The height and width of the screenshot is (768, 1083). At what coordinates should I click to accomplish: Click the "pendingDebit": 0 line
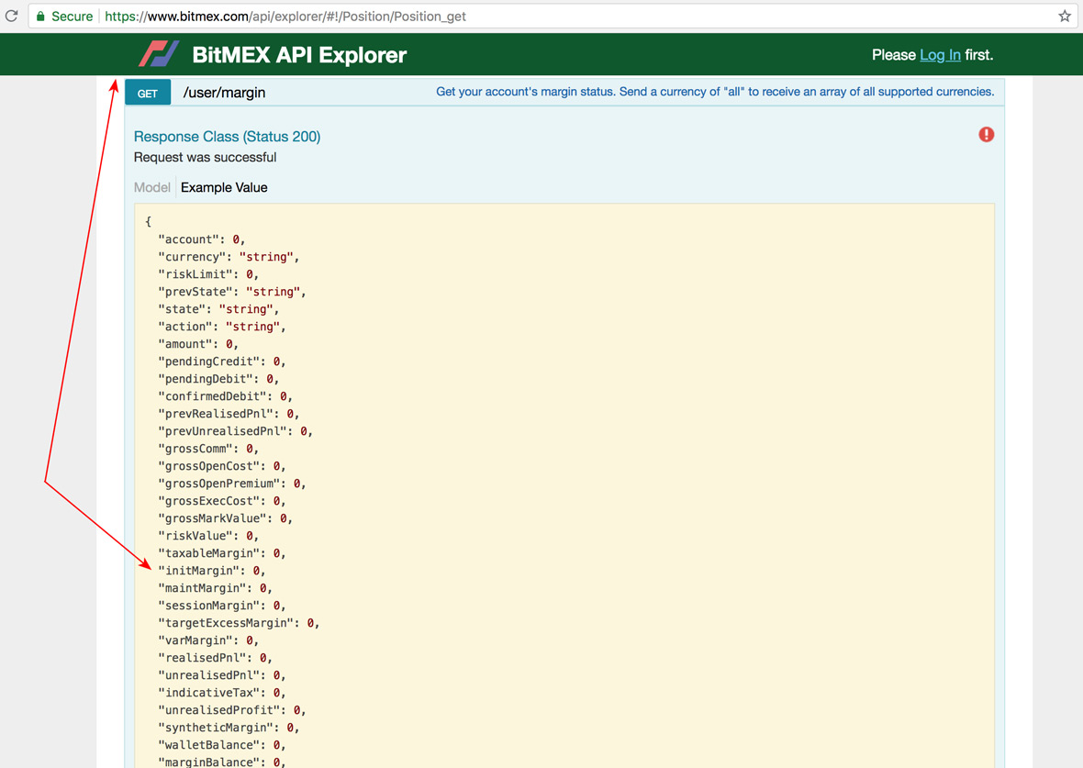[218, 379]
